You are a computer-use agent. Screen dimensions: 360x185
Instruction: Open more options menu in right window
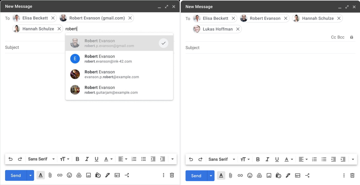pos(344,175)
